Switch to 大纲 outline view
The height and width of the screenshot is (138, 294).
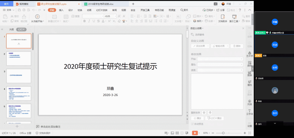click(11, 29)
